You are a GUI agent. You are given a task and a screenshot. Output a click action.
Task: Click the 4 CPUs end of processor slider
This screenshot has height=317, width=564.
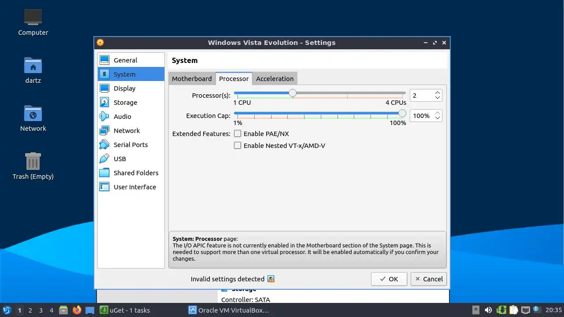tap(396, 103)
